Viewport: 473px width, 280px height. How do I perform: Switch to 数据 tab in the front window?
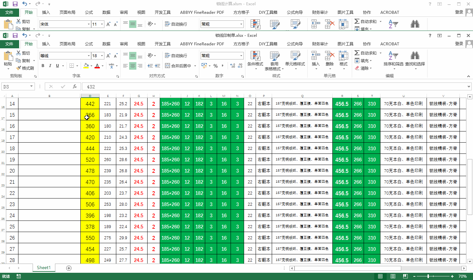(106, 44)
